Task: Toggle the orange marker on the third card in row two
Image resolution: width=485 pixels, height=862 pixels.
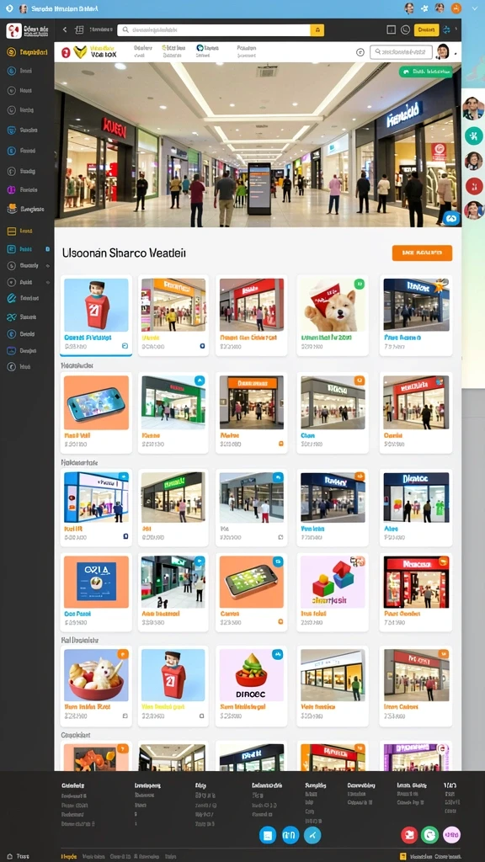Action: coord(281,443)
